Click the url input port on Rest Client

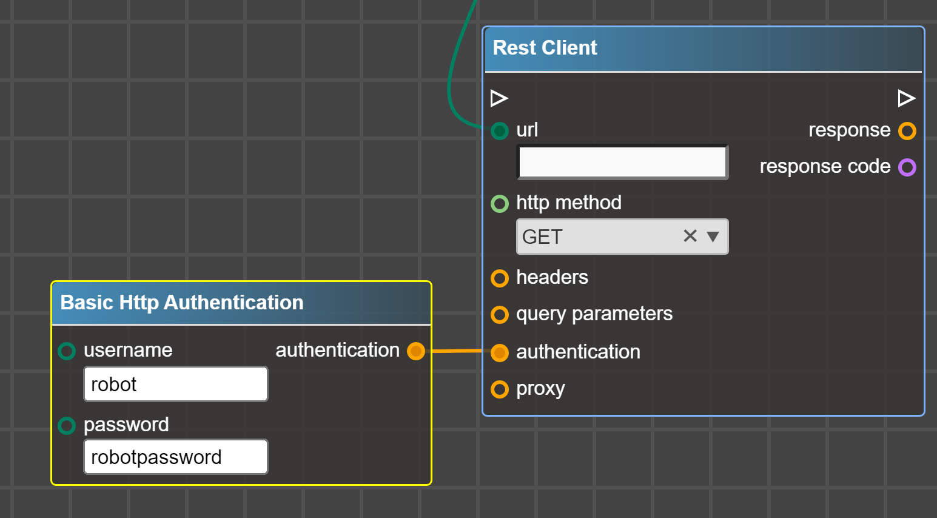(x=499, y=130)
